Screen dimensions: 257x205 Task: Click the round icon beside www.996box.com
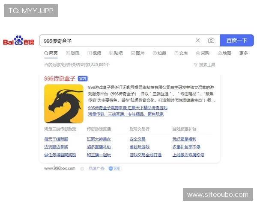[82, 169]
